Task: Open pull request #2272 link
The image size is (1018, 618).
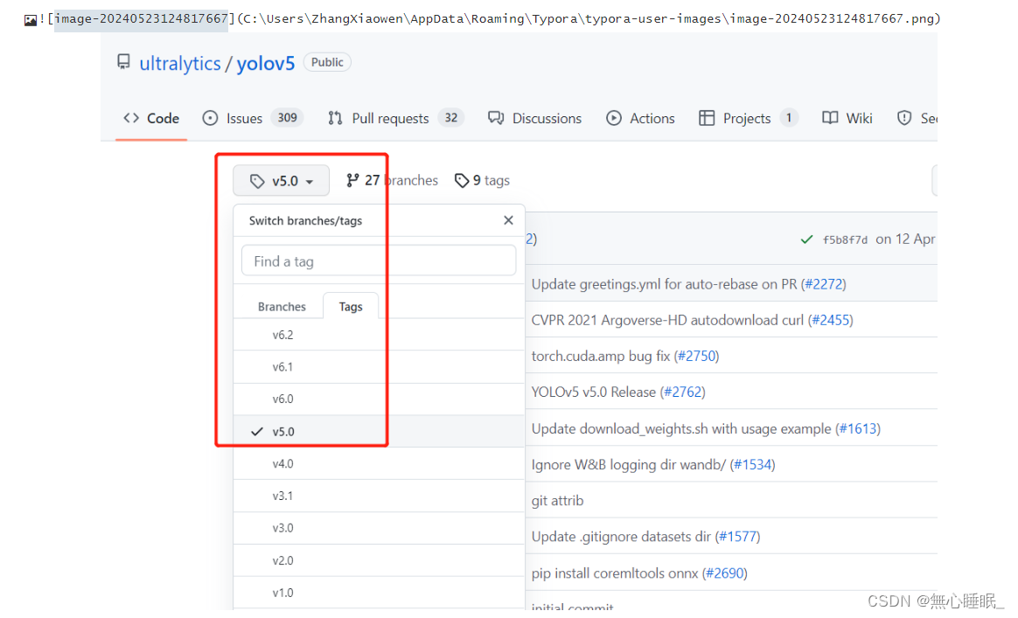Action: (824, 284)
